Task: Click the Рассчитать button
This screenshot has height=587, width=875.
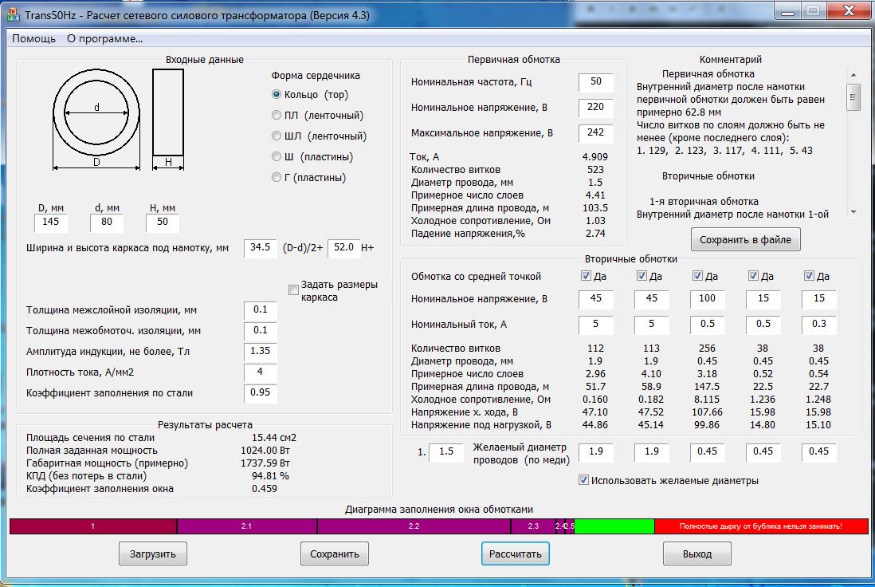Action: coord(516,554)
